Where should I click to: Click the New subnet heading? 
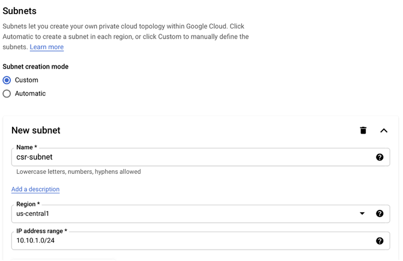(x=35, y=130)
